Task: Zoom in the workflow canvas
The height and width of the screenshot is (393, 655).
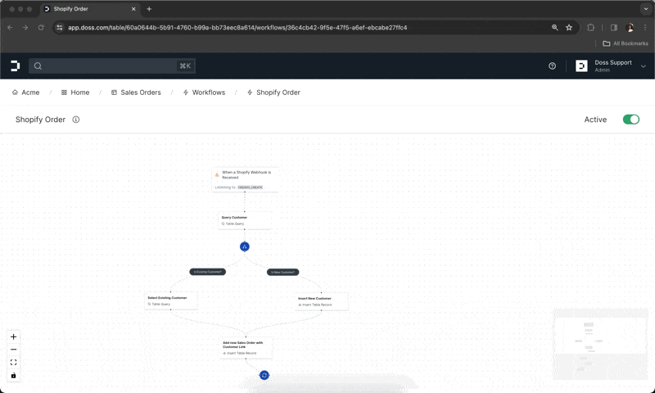Action: 13,337
